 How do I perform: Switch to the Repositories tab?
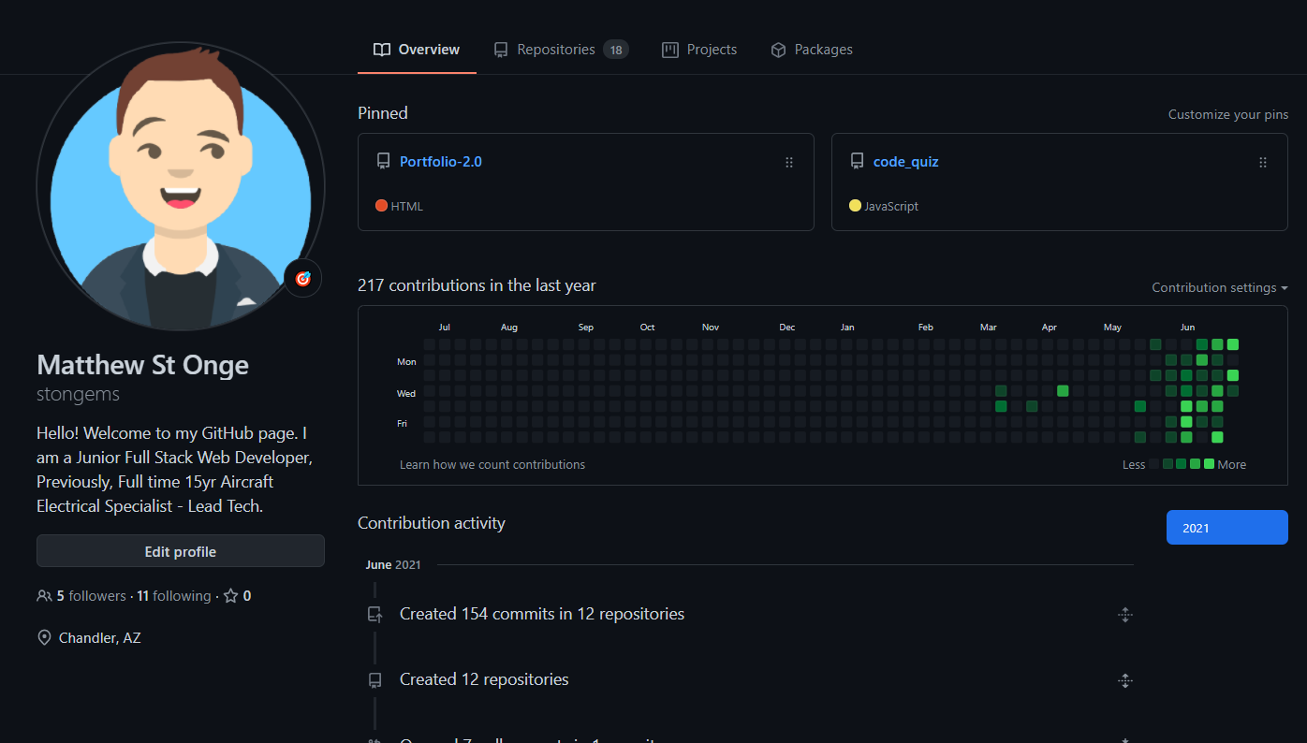(560, 50)
